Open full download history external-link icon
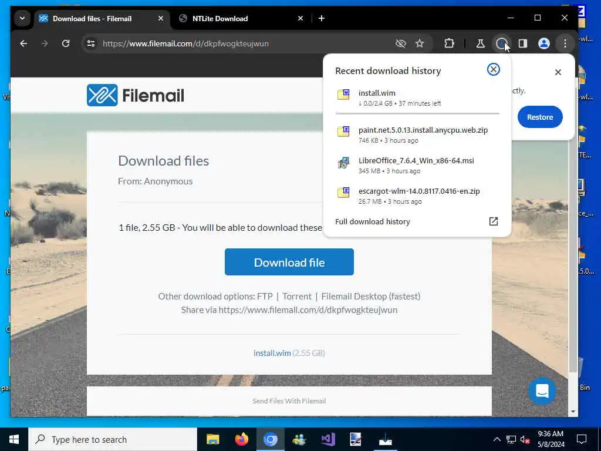Screen dimensions: 601x451 (493, 221)
